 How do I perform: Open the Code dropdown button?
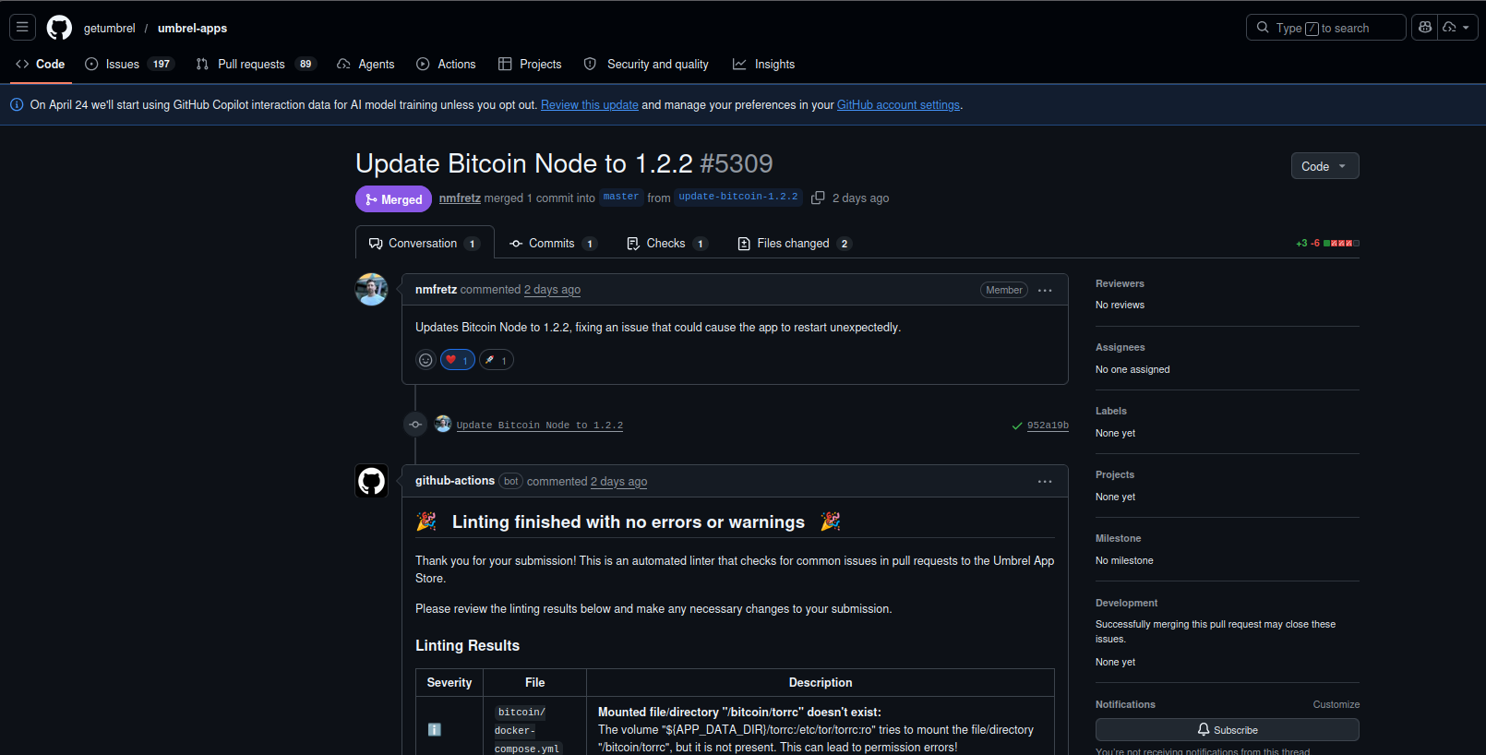(1324, 166)
